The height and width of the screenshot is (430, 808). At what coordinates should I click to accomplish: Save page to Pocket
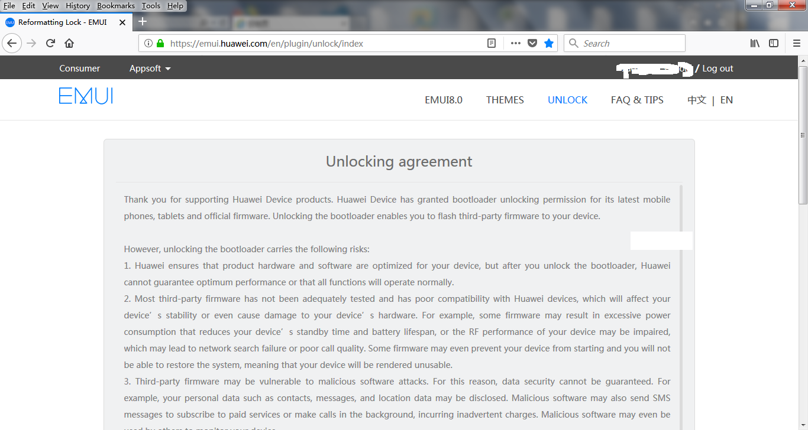(532, 43)
